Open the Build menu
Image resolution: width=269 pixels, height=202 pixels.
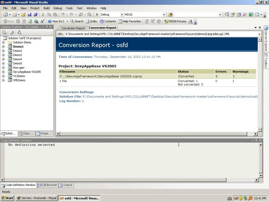pyautogui.click(x=46, y=8)
